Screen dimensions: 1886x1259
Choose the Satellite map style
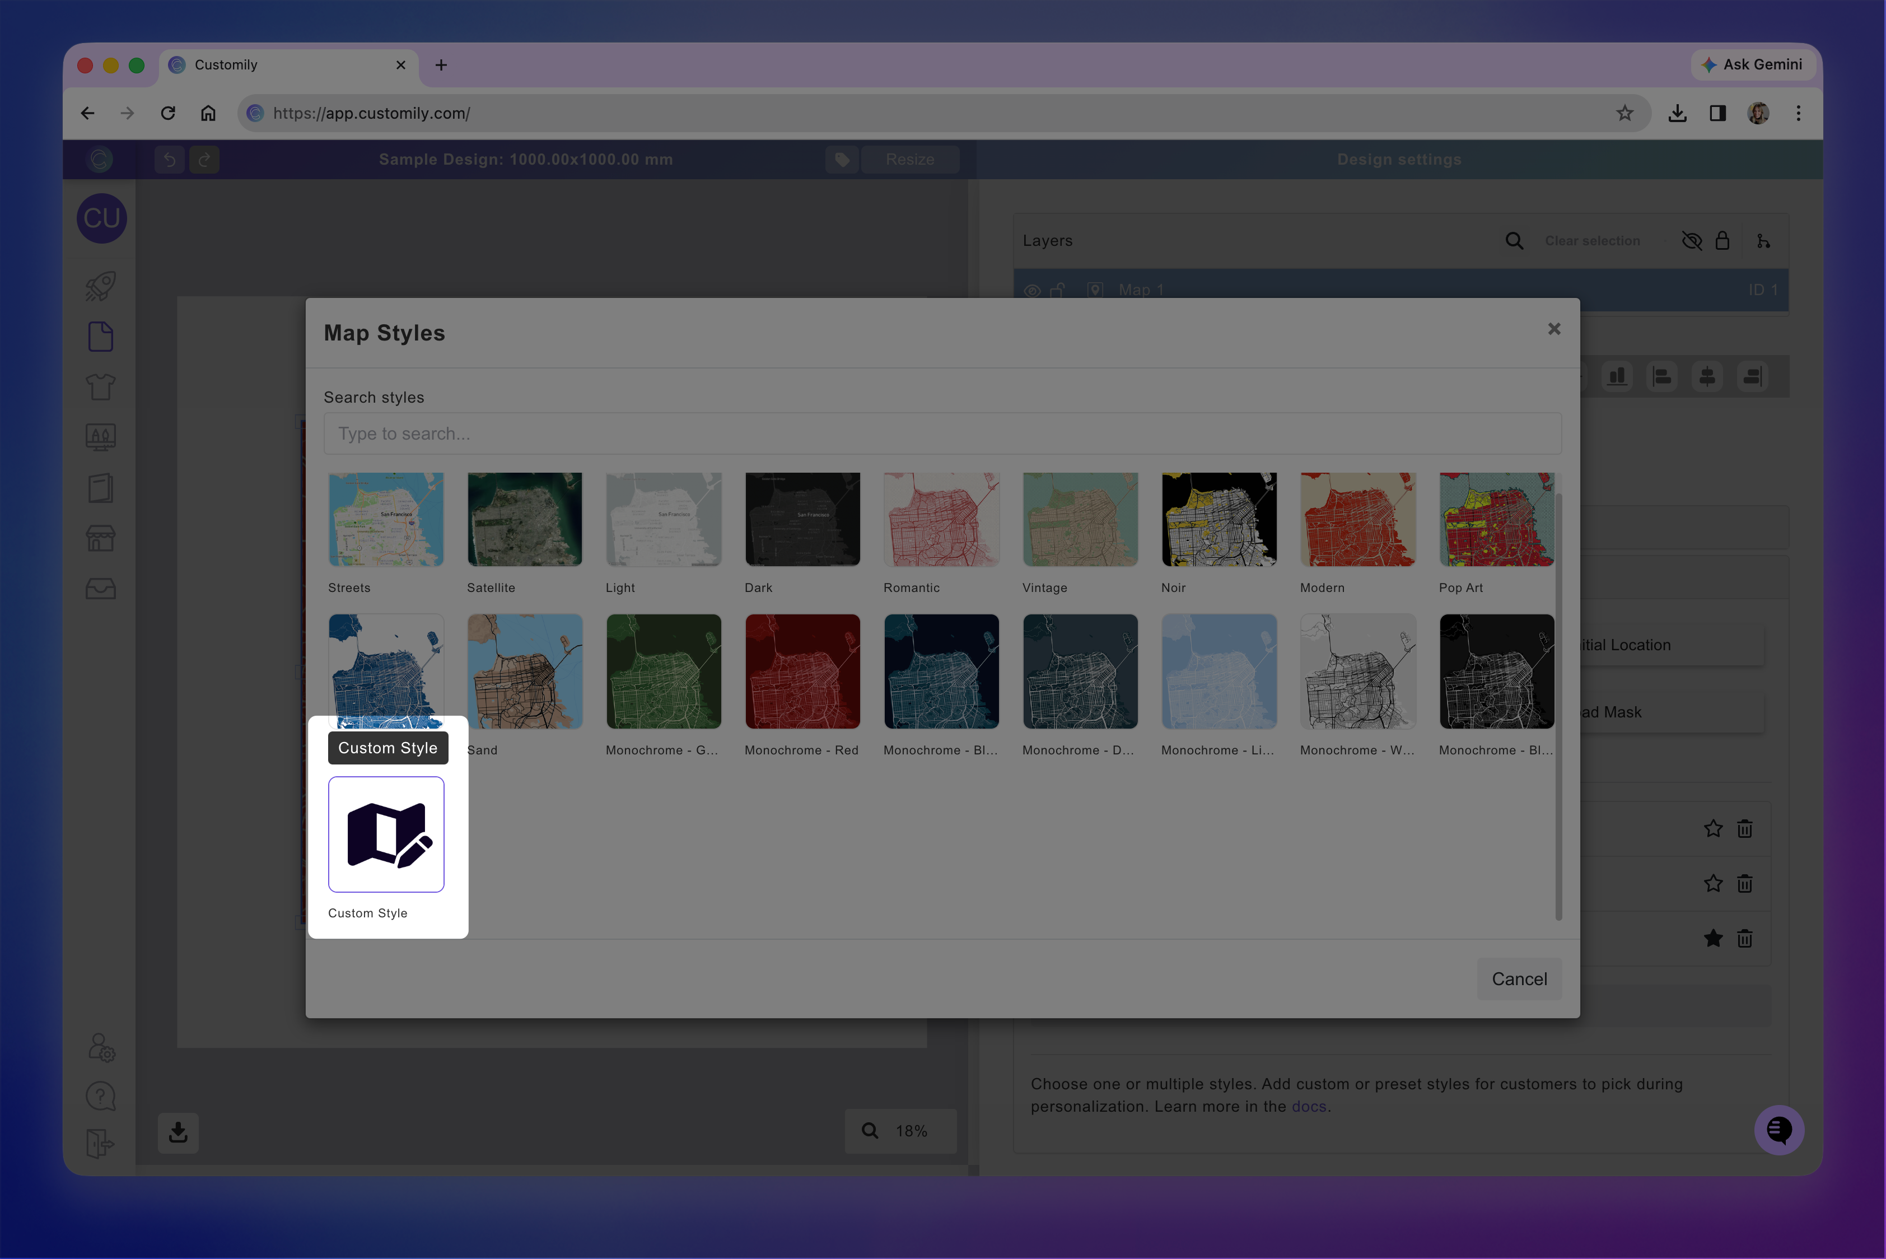tap(525, 520)
